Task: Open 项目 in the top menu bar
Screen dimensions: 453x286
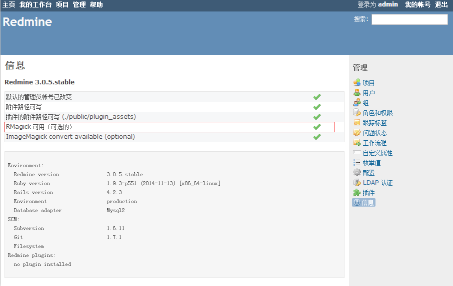Action: click(62, 4)
